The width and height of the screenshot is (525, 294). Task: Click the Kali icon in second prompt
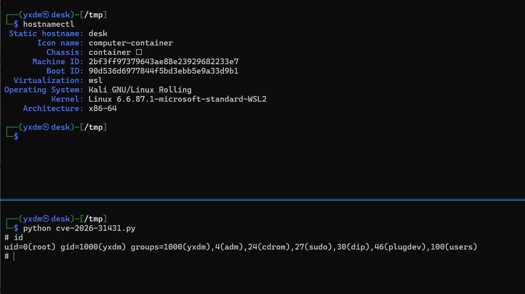coord(46,127)
